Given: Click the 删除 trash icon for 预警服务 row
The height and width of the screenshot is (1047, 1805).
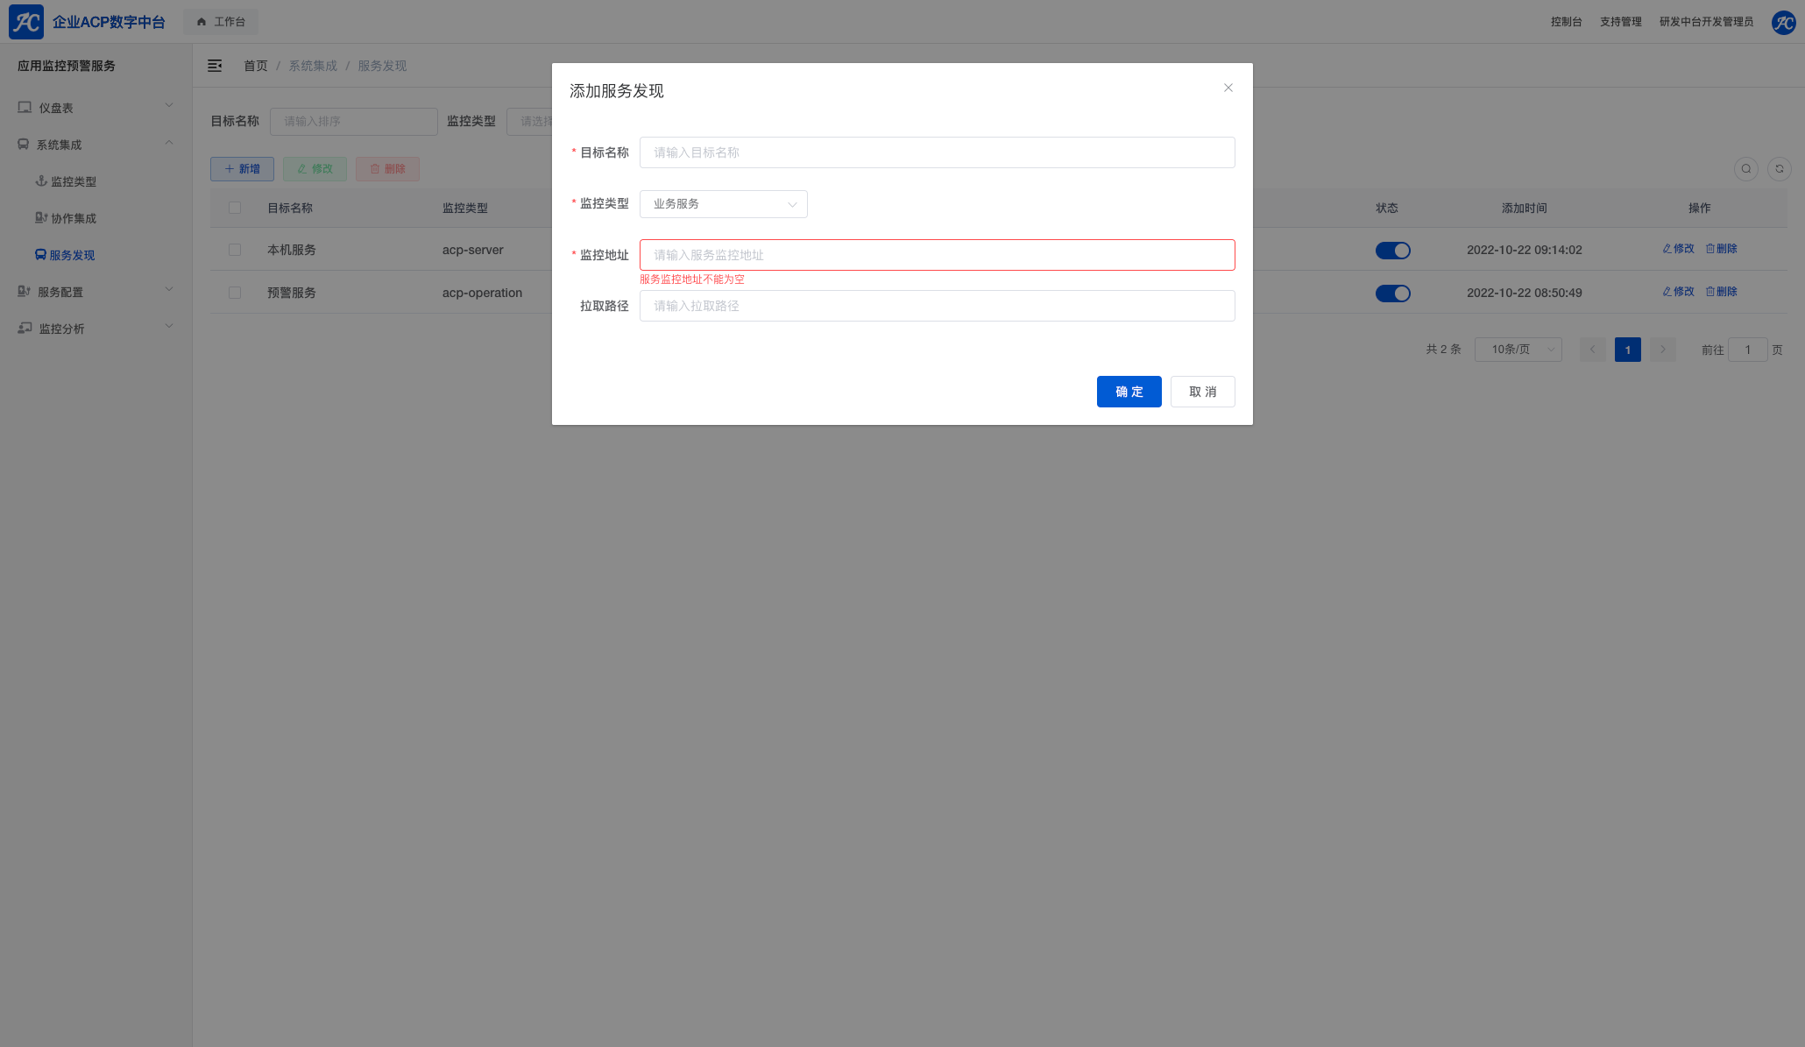Looking at the screenshot, I should [1709, 292].
